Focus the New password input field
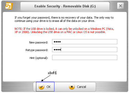This screenshot has width=129, height=93. pos(85,42)
